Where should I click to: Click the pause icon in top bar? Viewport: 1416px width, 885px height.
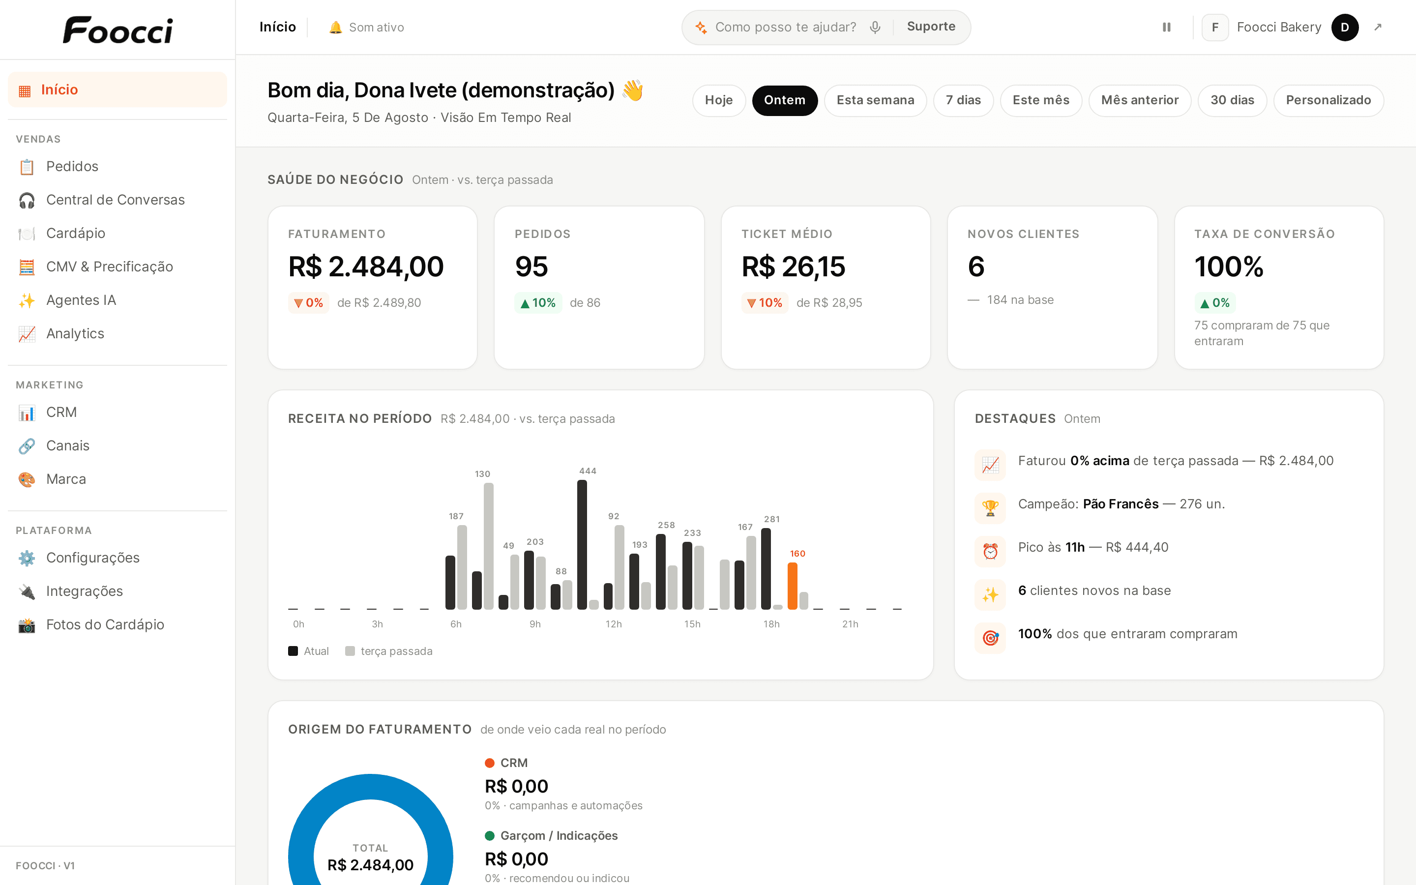point(1166,27)
